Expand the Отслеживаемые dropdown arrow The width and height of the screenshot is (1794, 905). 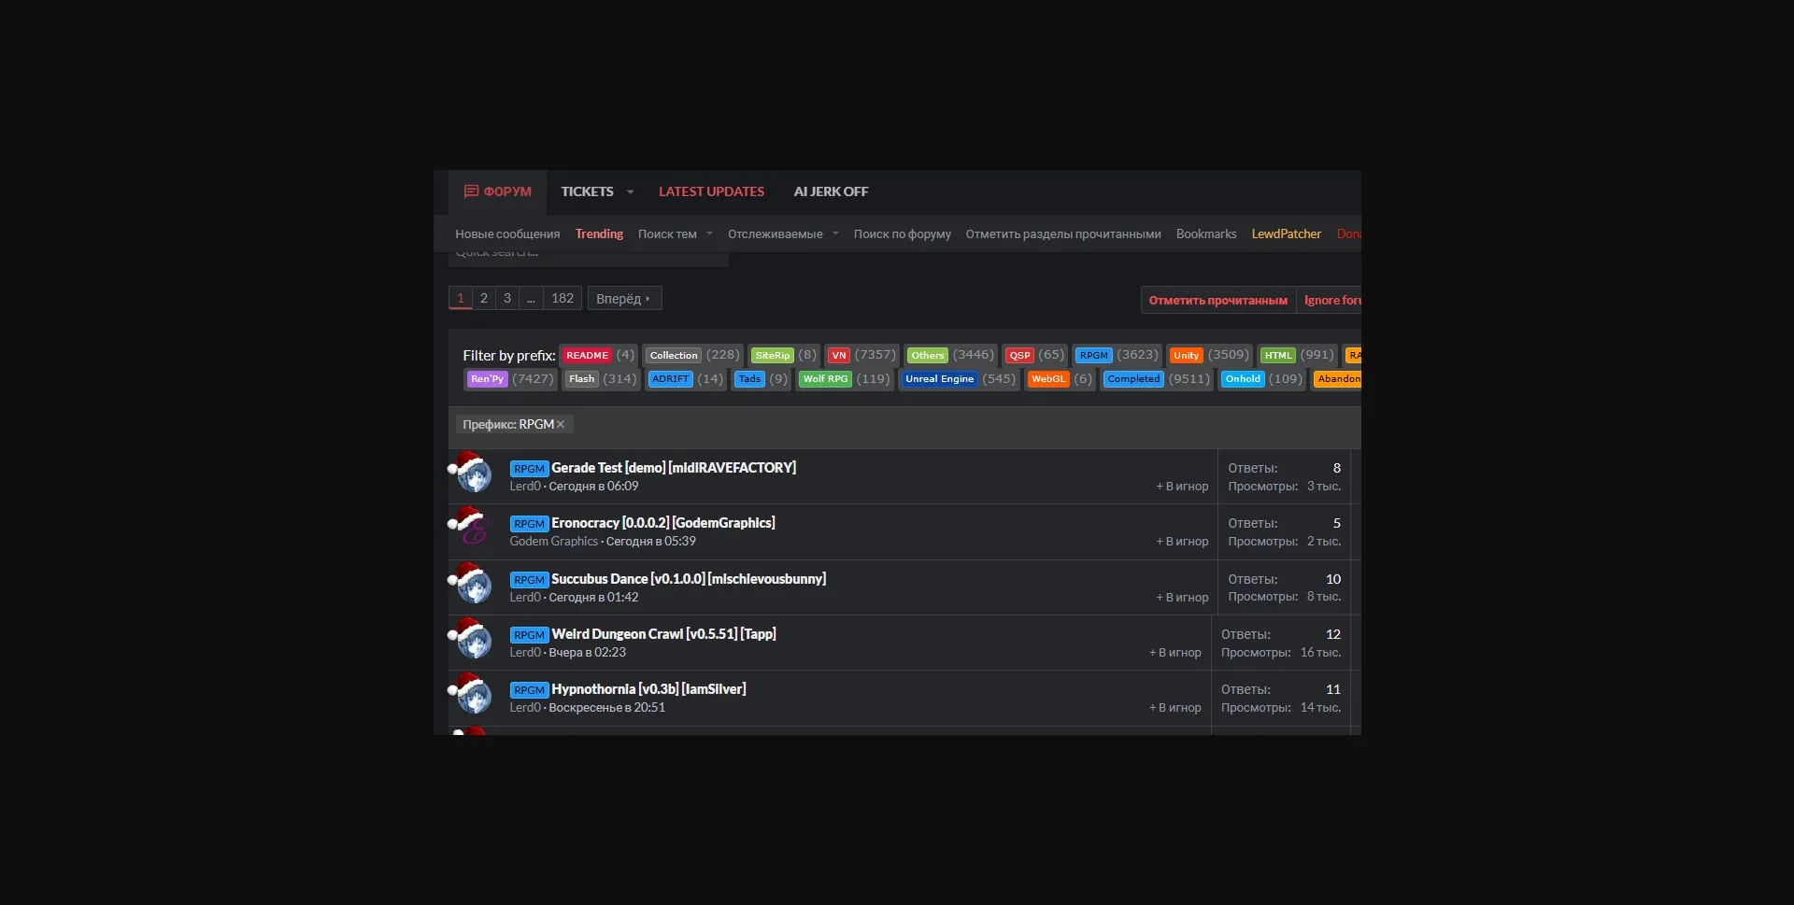(835, 234)
